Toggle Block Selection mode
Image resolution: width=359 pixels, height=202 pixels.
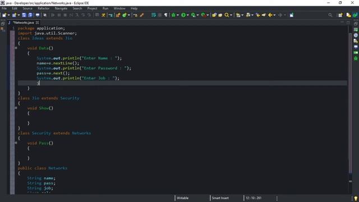(x=160, y=15)
